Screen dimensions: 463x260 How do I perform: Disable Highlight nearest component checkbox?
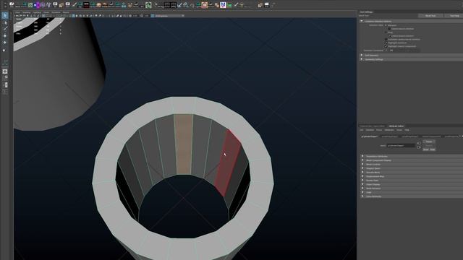click(386, 46)
